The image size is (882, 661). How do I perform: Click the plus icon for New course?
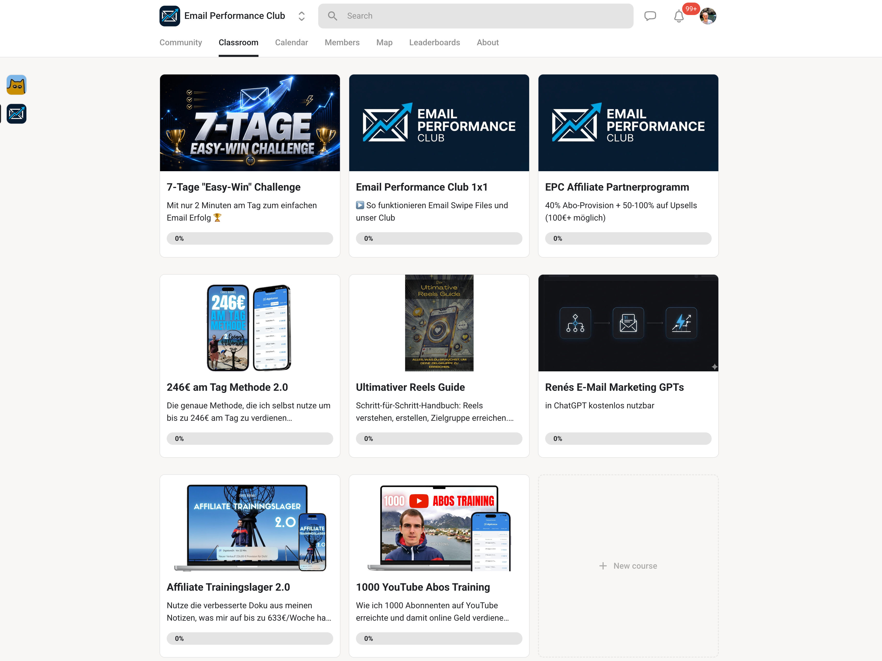603,566
